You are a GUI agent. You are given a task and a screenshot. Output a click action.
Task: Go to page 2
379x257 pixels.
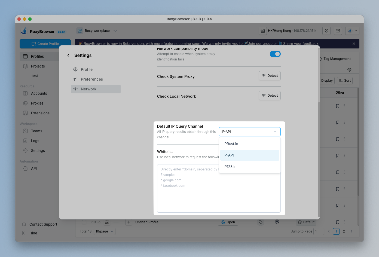click(344, 231)
